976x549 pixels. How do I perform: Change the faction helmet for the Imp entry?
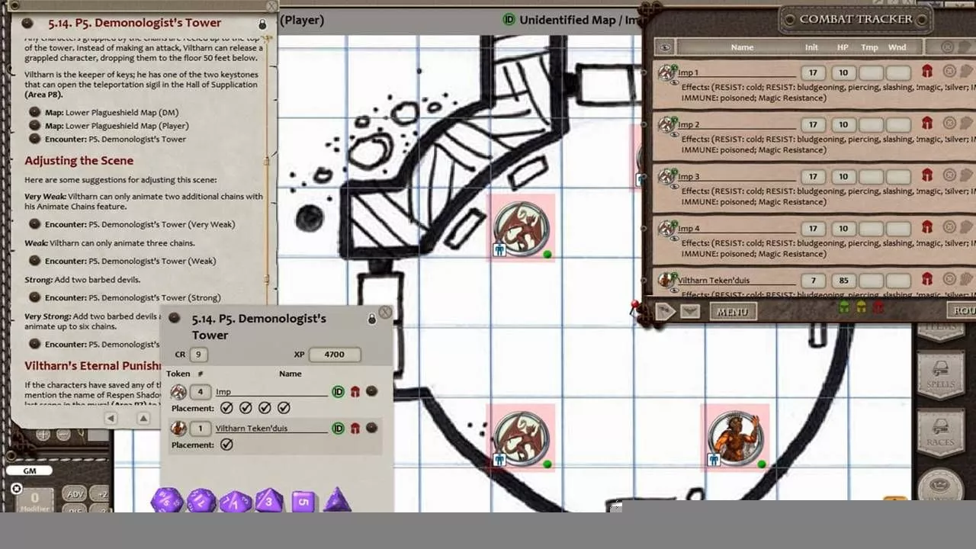(x=355, y=392)
